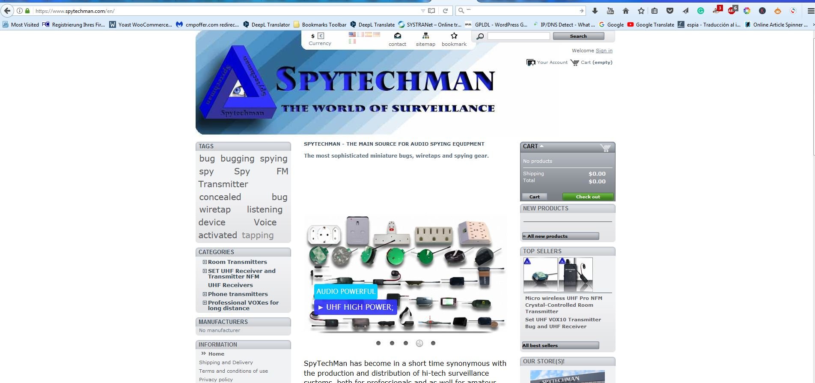
Task: Open the Bookmarks Toolbar folder
Action: pos(320,25)
